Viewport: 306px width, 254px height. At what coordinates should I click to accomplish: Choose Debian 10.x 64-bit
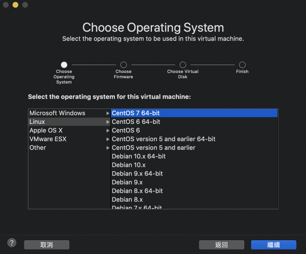194,156
